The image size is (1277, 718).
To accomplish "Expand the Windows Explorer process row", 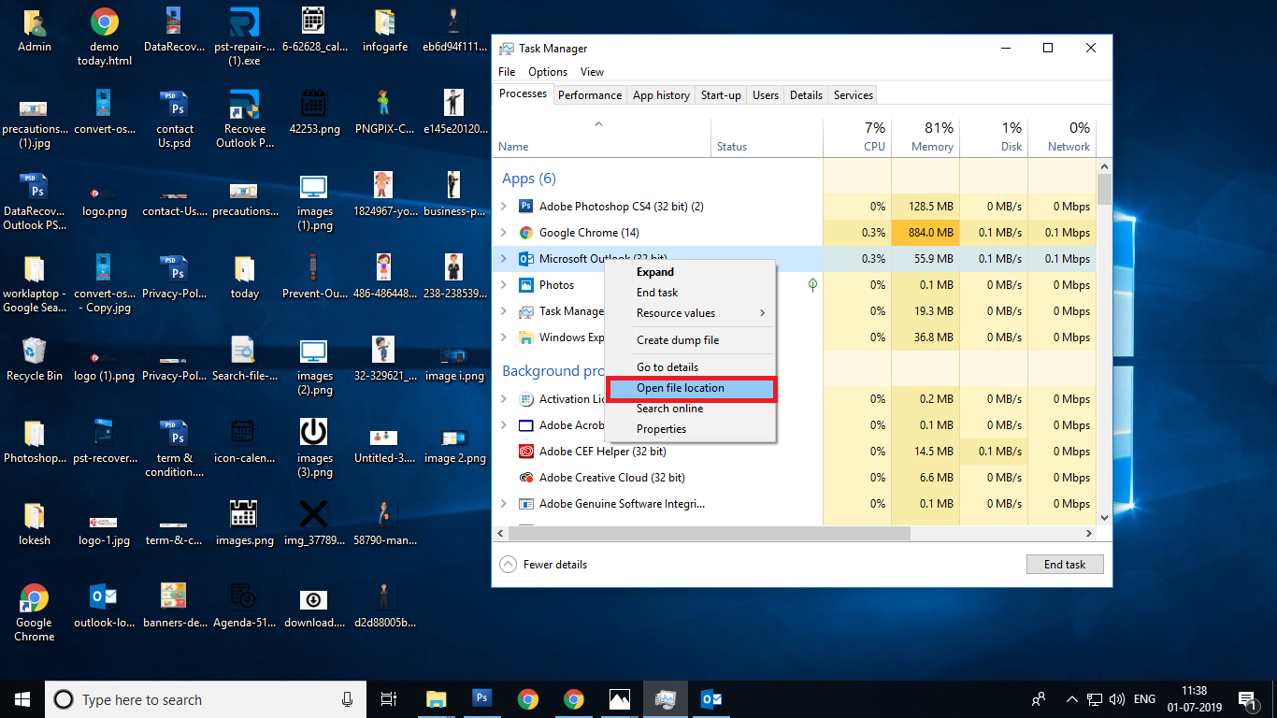I will click(505, 337).
